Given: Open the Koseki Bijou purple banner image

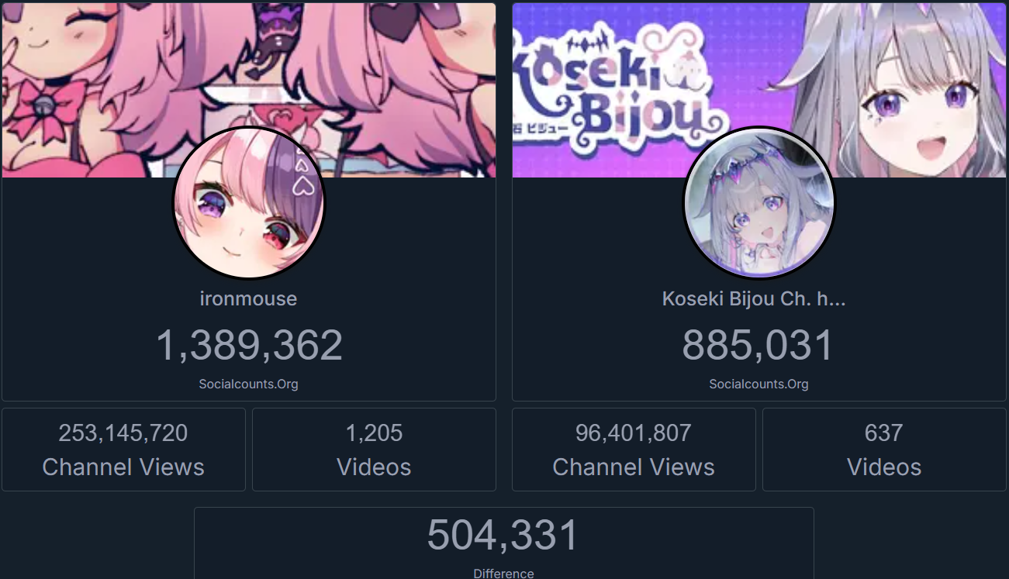Looking at the screenshot, I should coord(759,90).
